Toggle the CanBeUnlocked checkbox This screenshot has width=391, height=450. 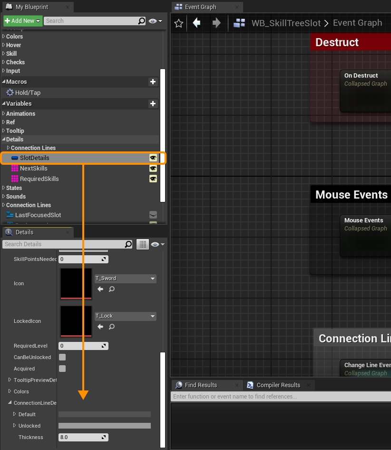click(x=62, y=357)
